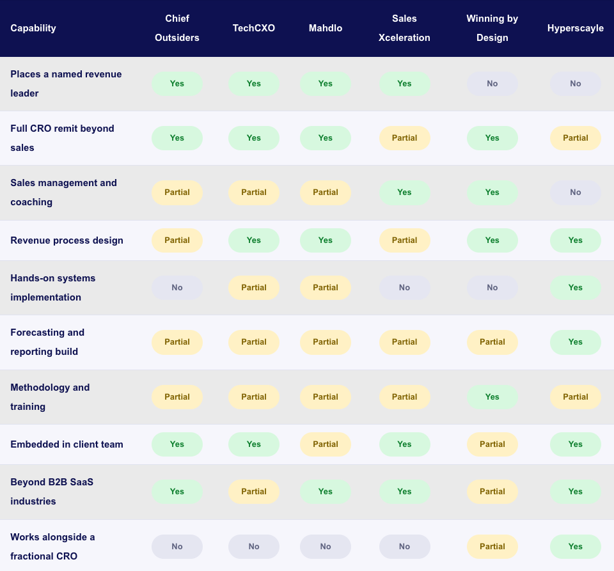614x571 pixels.
Task: Click the 'Places a named revenue leader' row label
Action: pyautogui.click(x=66, y=84)
